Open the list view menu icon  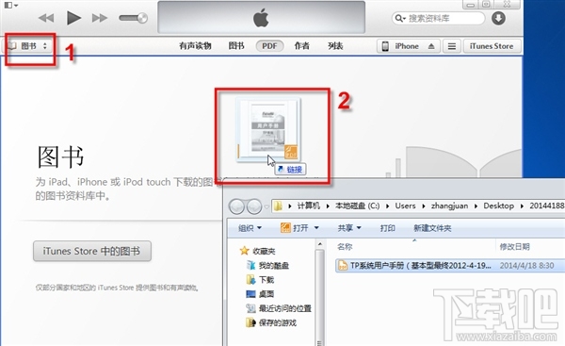(x=451, y=46)
